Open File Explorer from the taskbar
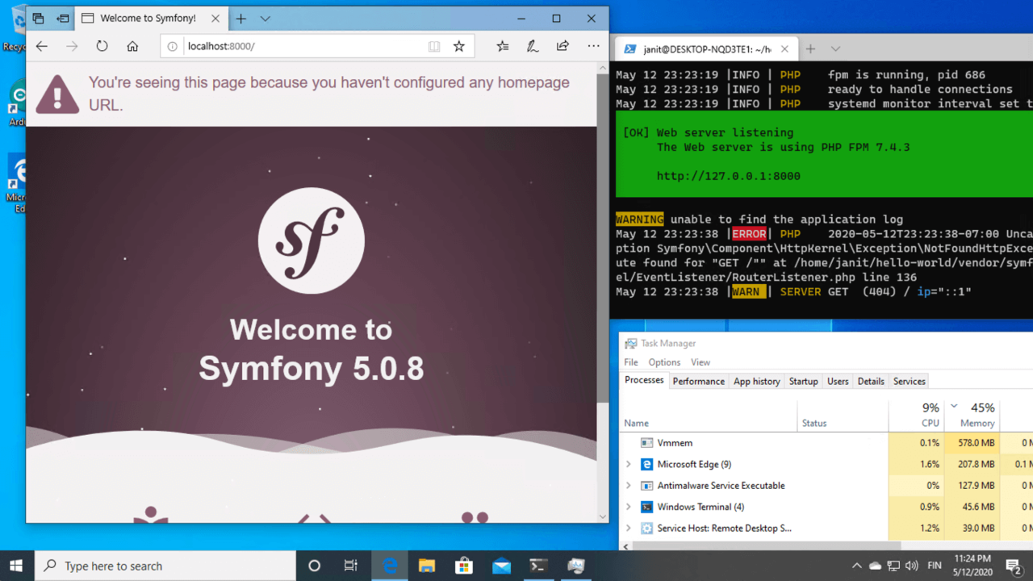The image size is (1033, 581). click(x=427, y=566)
